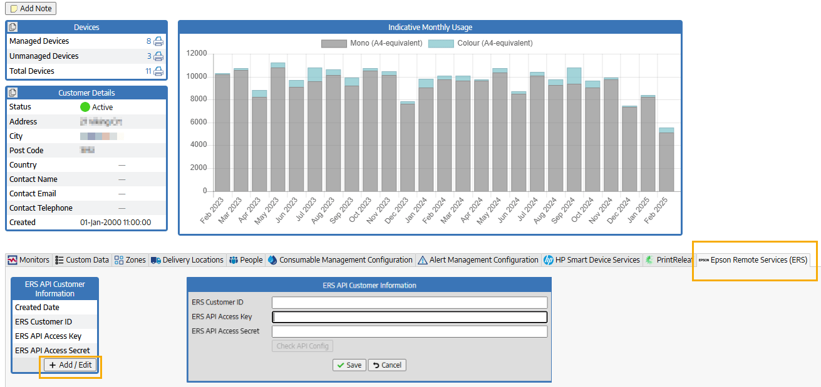Click the printer icon beside Total Devices
Screen dimensions: 821x387
click(x=158, y=71)
